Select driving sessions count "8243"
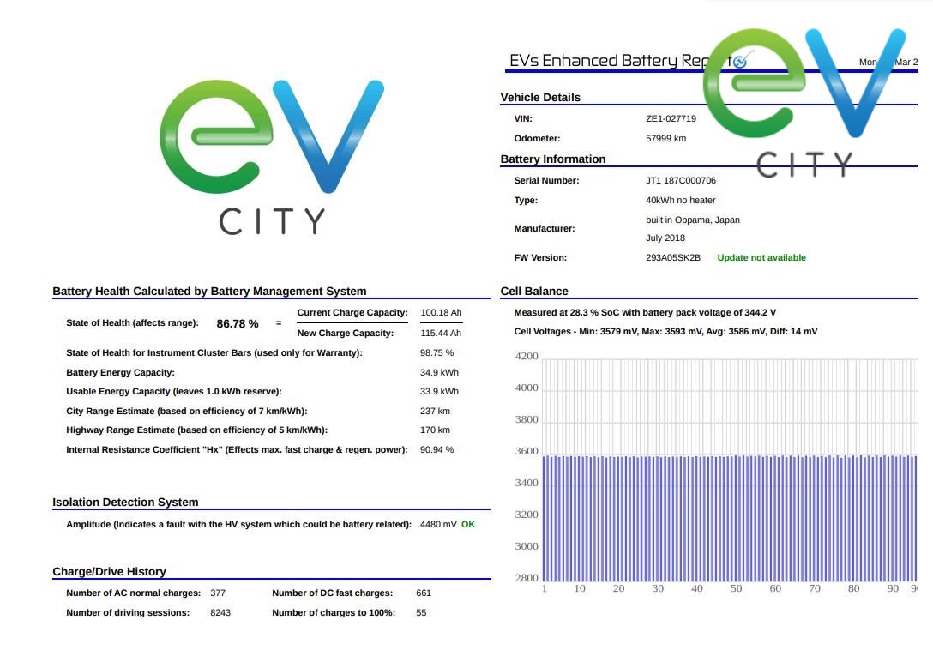The height and width of the screenshot is (668, 933). pyautogui.click(x=220, y=613)
